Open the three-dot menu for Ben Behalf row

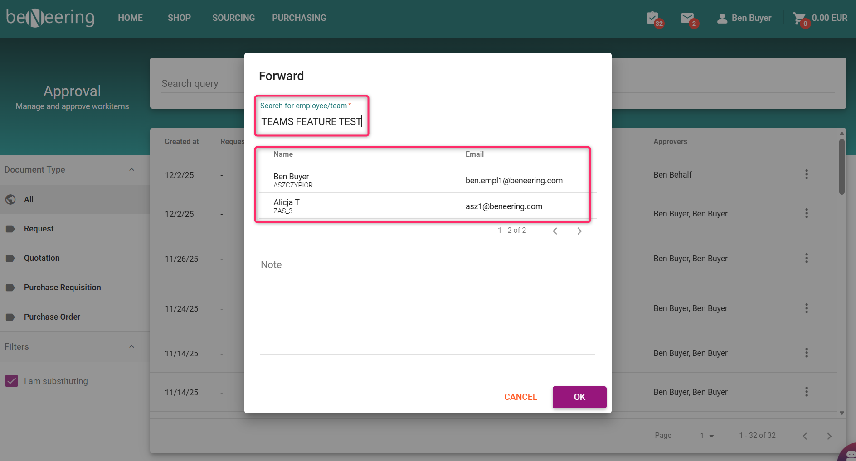click(807, 174)
